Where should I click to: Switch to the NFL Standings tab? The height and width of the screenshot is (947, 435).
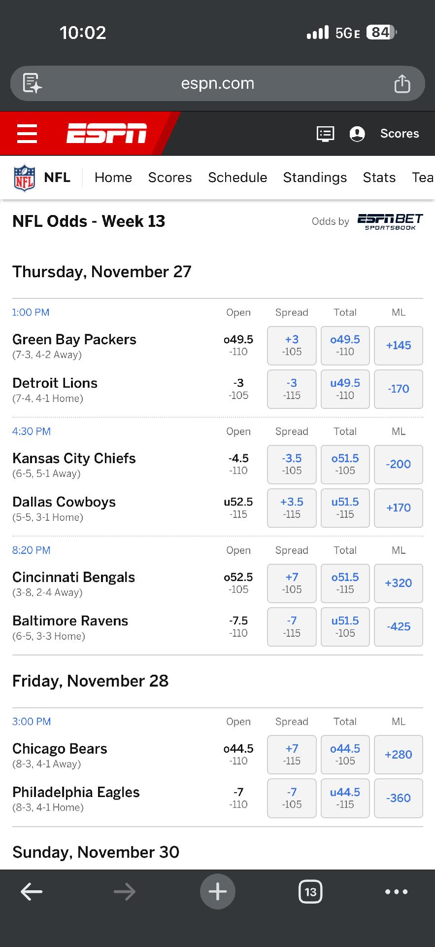coord(315,178)
